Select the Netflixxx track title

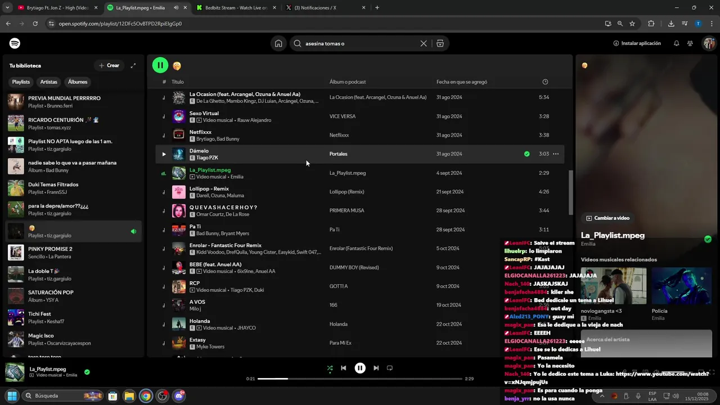click(200, 132)
